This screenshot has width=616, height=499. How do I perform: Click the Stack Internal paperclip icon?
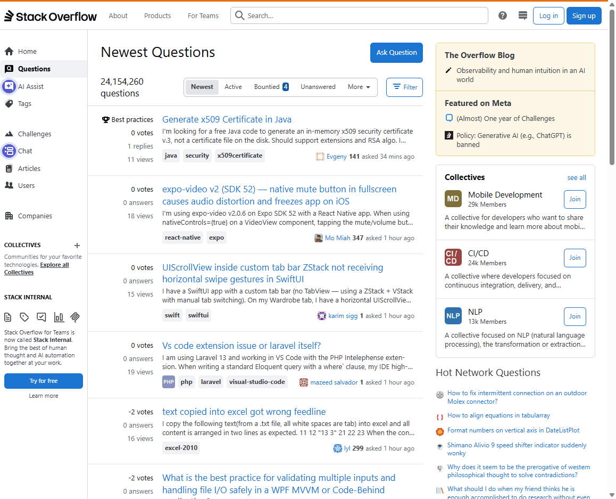click(x=75, y=317)
